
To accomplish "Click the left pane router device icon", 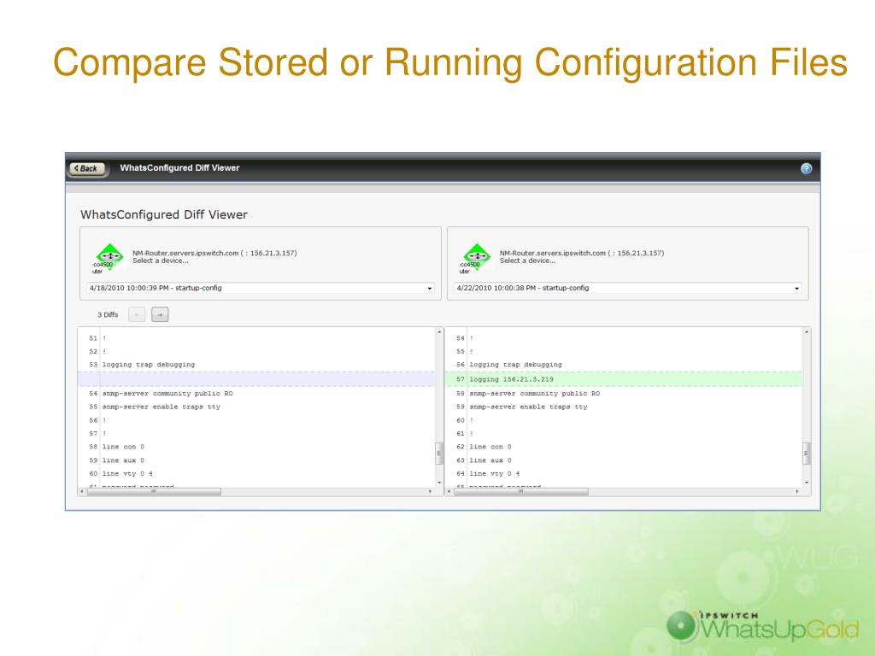I will [109, 257].
